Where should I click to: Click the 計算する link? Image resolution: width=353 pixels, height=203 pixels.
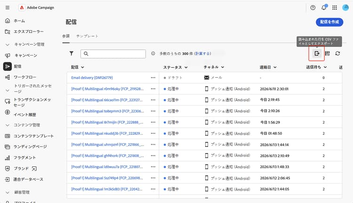tap(203, 54)
